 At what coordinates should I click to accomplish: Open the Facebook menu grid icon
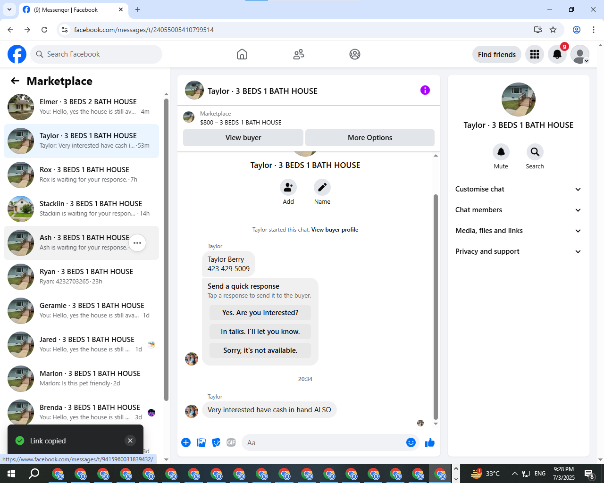535,54
